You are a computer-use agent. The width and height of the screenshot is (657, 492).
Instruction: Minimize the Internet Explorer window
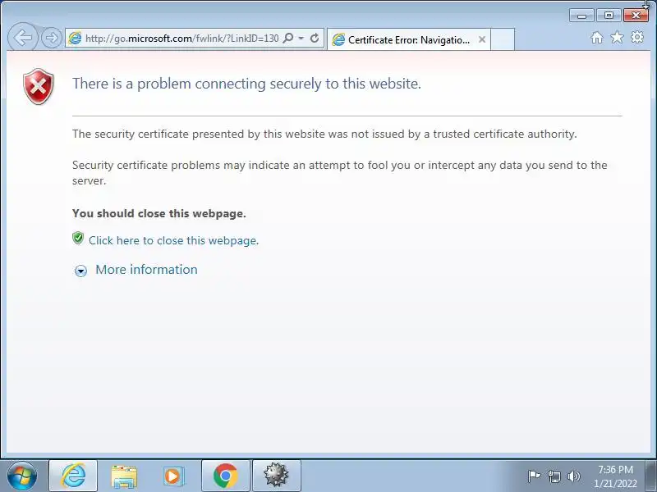coord(581,16)
